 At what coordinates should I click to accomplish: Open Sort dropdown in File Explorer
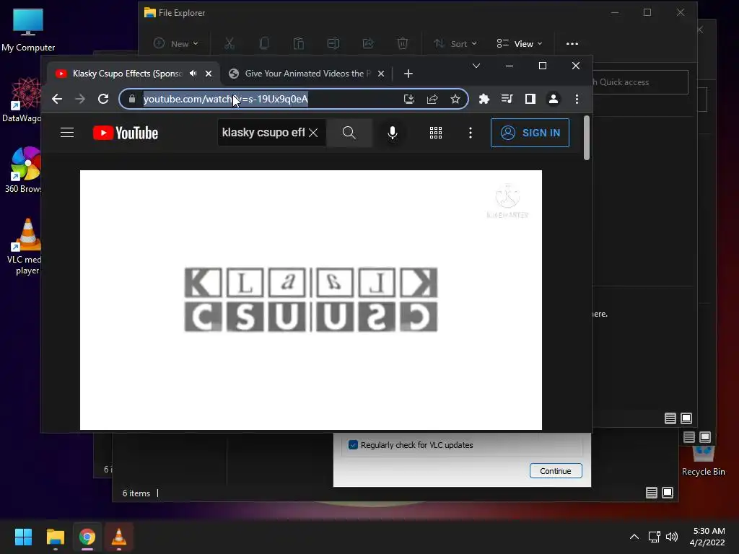point(455,44)
